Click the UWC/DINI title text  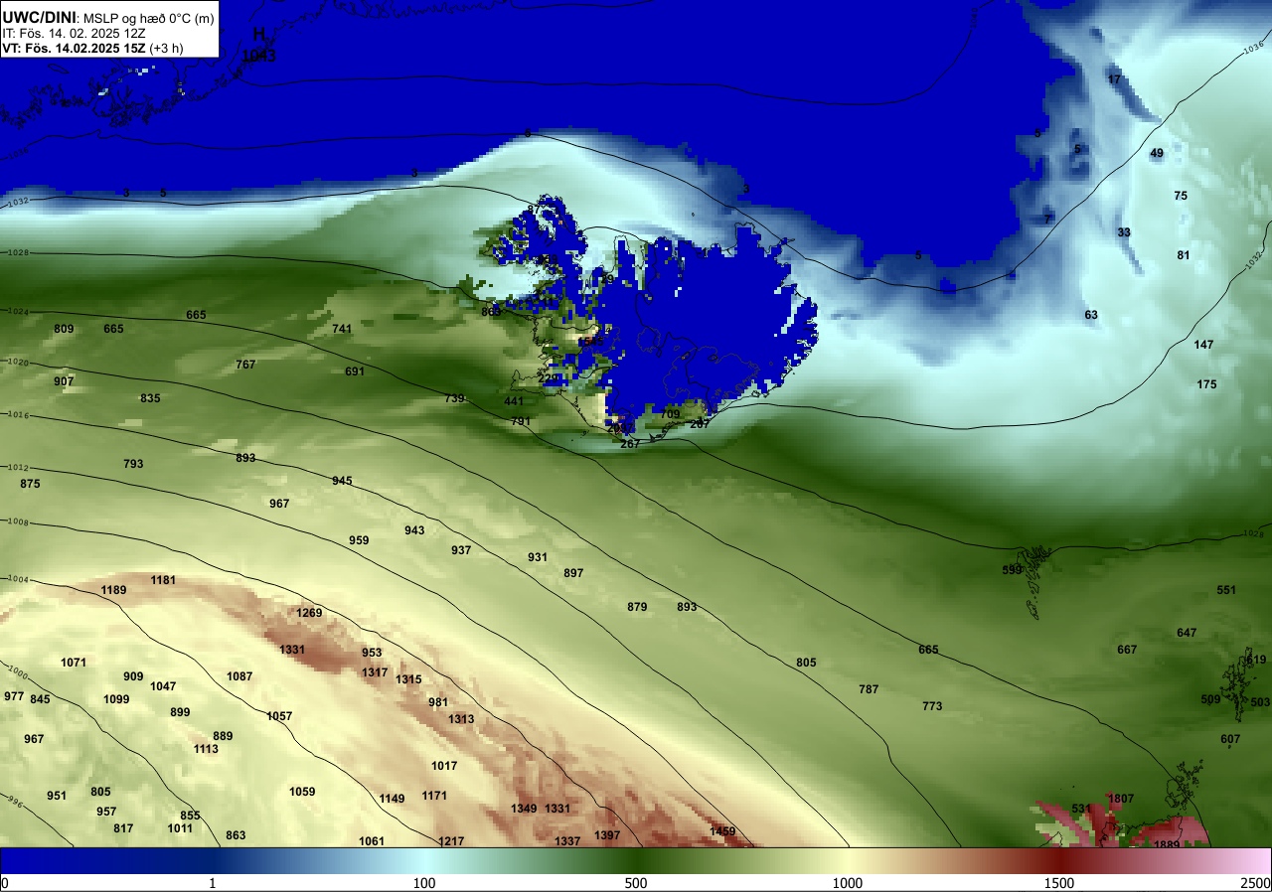40,17
